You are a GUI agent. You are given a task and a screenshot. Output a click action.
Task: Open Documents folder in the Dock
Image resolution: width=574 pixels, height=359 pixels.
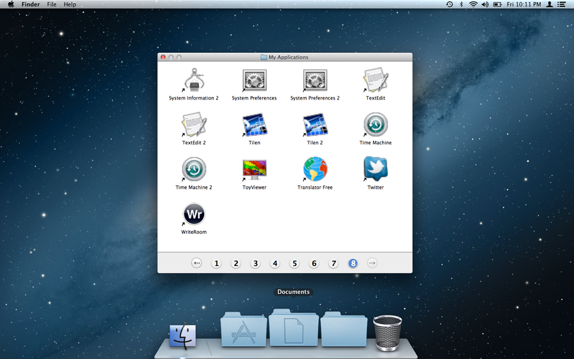(293, 328)
